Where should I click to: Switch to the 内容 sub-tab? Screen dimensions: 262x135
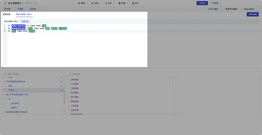[7, 9]
